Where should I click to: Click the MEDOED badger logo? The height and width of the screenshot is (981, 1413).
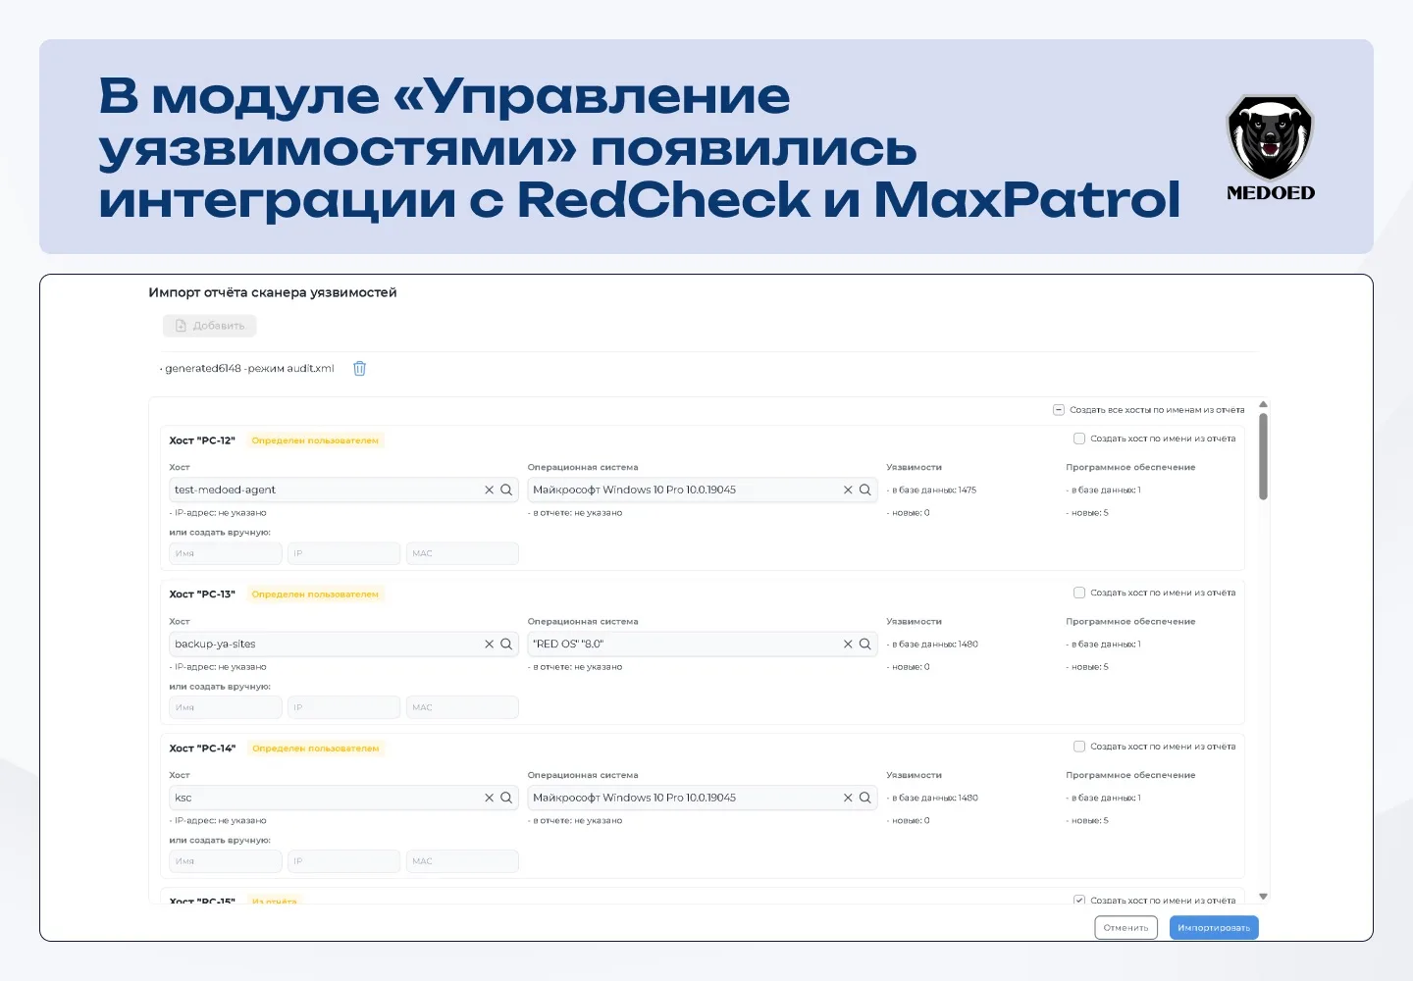pyautogui.click(x=1271, y=148)
